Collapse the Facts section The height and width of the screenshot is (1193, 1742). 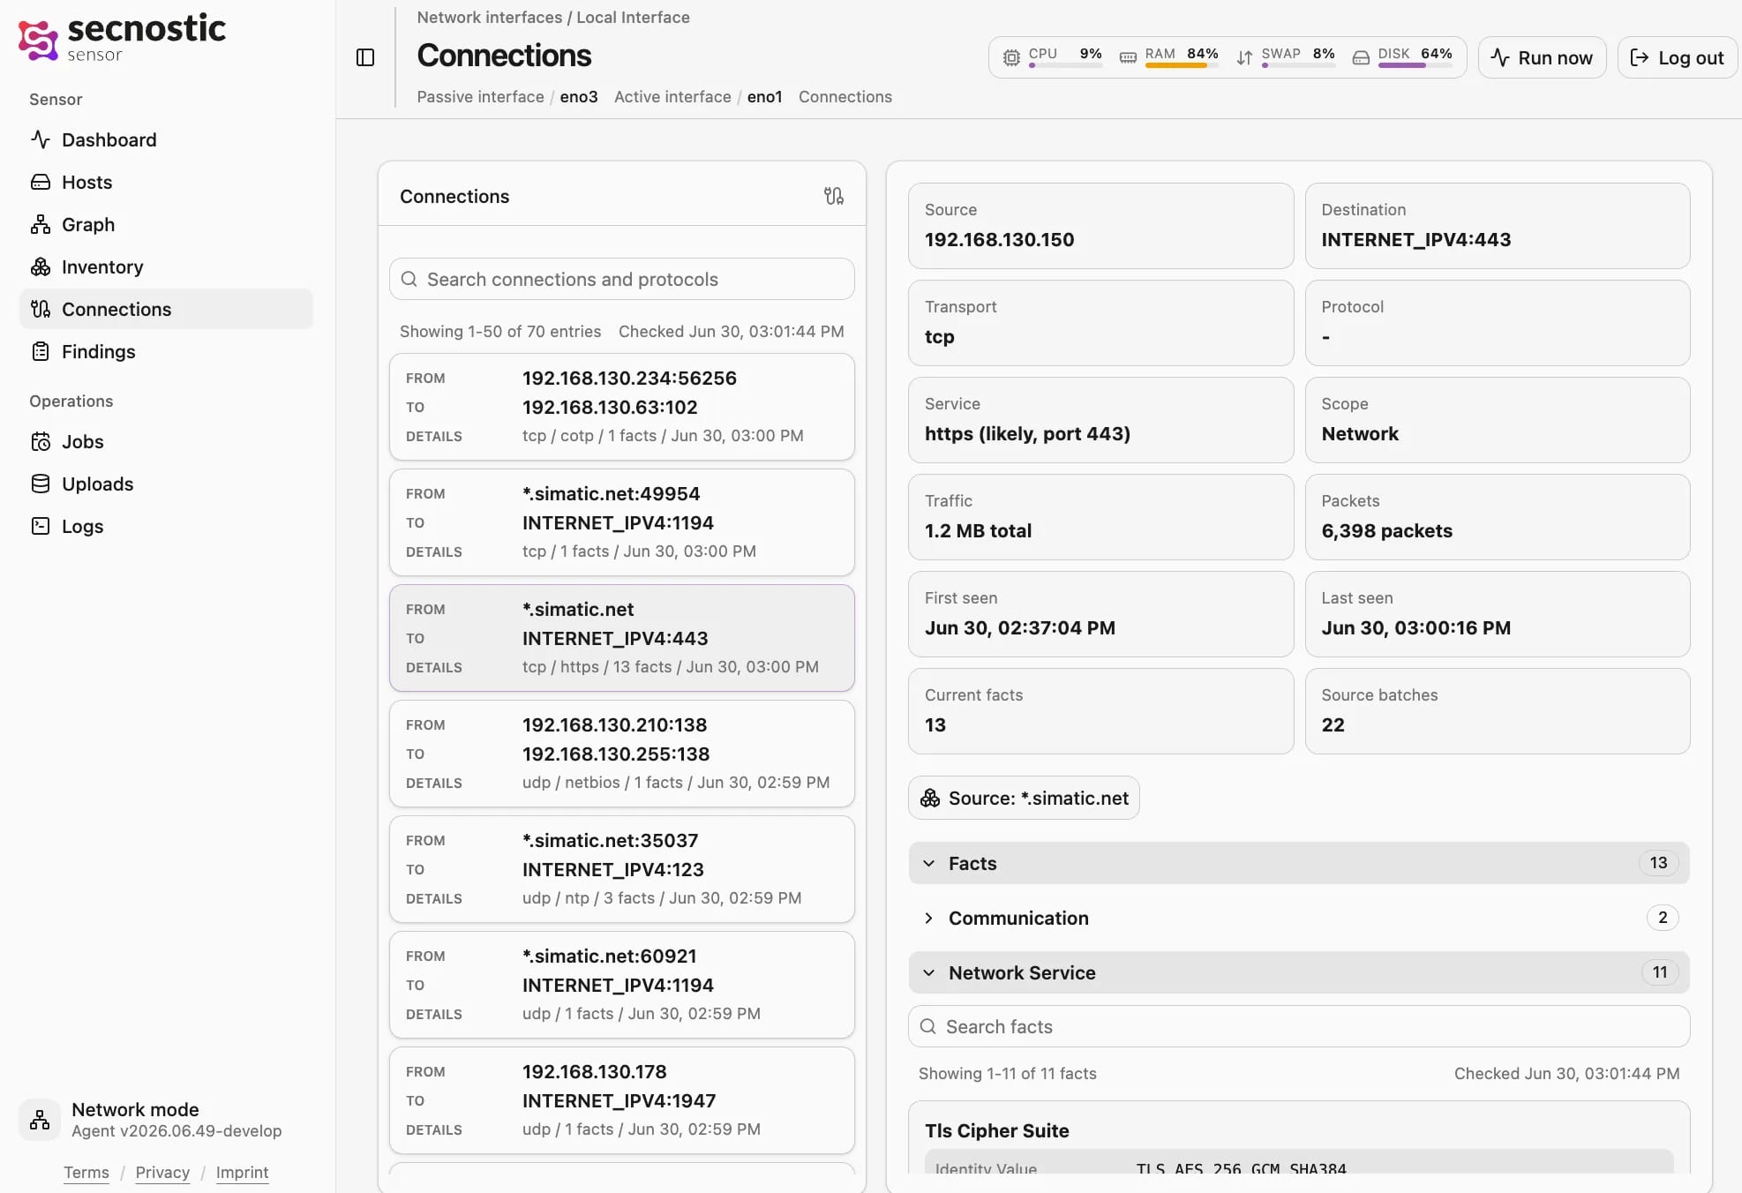(1299, 863)
